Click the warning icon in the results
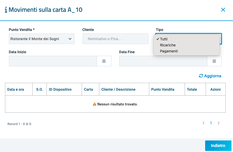This screenshot has width=233, height=152. 95,104
